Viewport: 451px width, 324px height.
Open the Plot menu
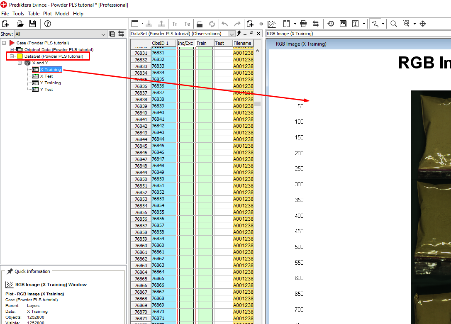(47, 14)
